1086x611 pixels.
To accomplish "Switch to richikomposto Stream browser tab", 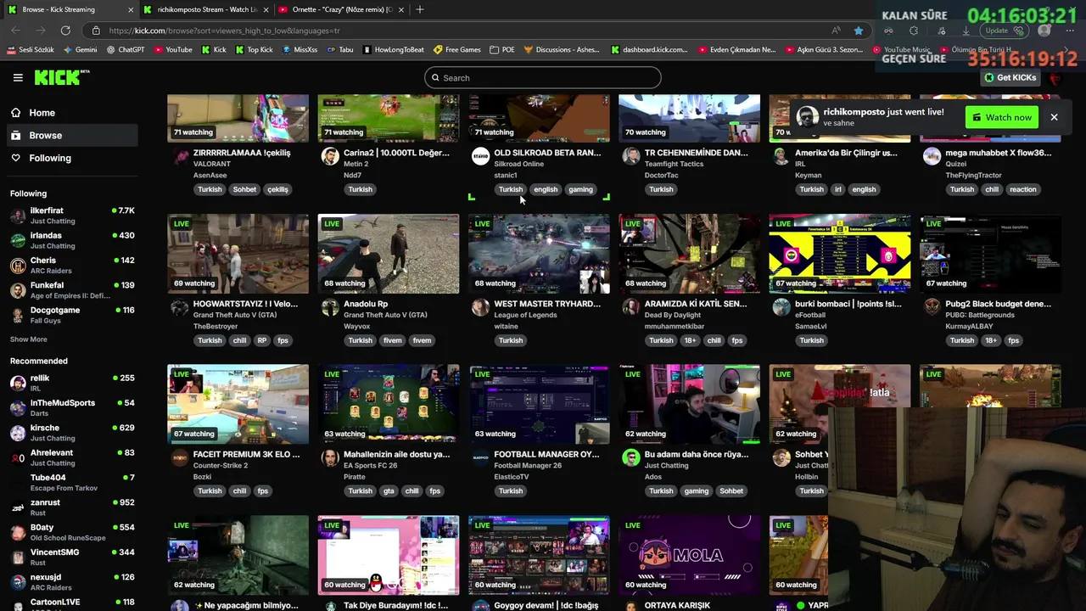I will 207,9.
